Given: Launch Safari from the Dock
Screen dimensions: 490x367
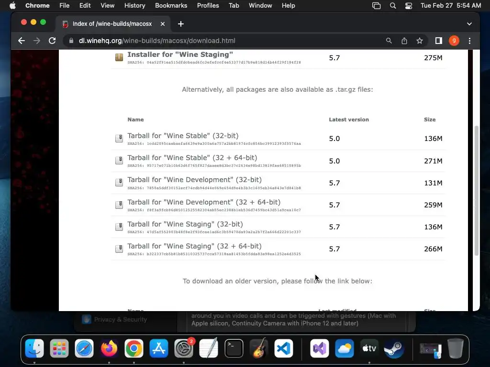Looking at the screenshot, I should click(84, 348).
